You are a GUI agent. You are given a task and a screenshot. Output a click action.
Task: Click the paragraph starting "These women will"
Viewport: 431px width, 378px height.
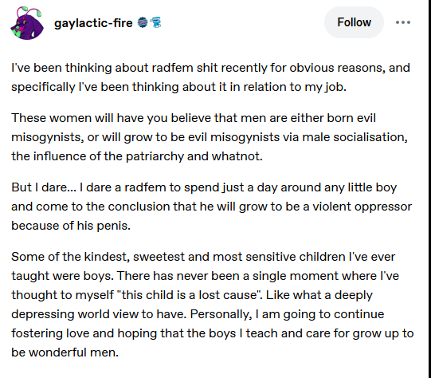point(210,137)
